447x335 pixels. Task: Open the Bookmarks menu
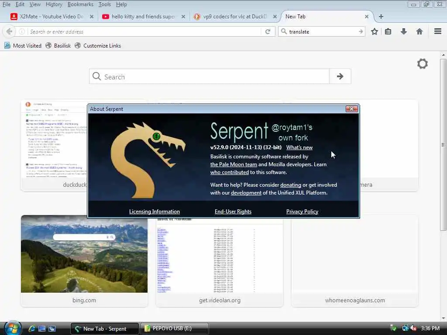click(80, 4)
